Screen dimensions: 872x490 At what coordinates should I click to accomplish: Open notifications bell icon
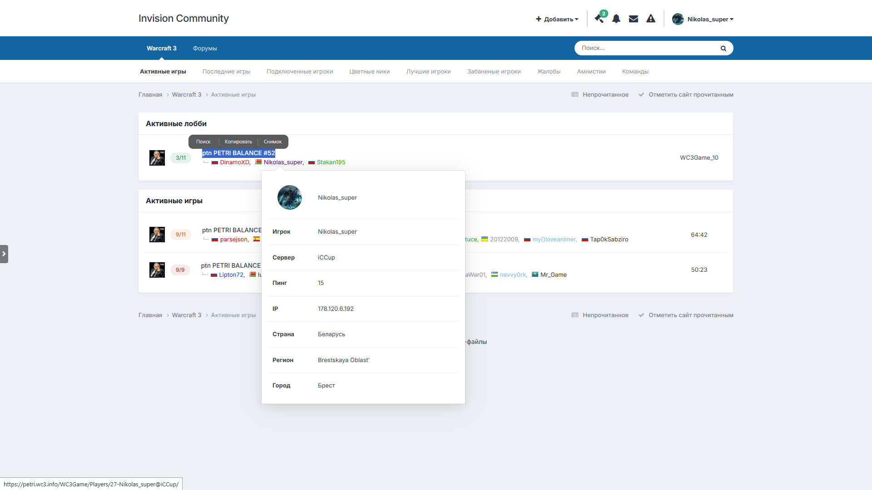616,19
